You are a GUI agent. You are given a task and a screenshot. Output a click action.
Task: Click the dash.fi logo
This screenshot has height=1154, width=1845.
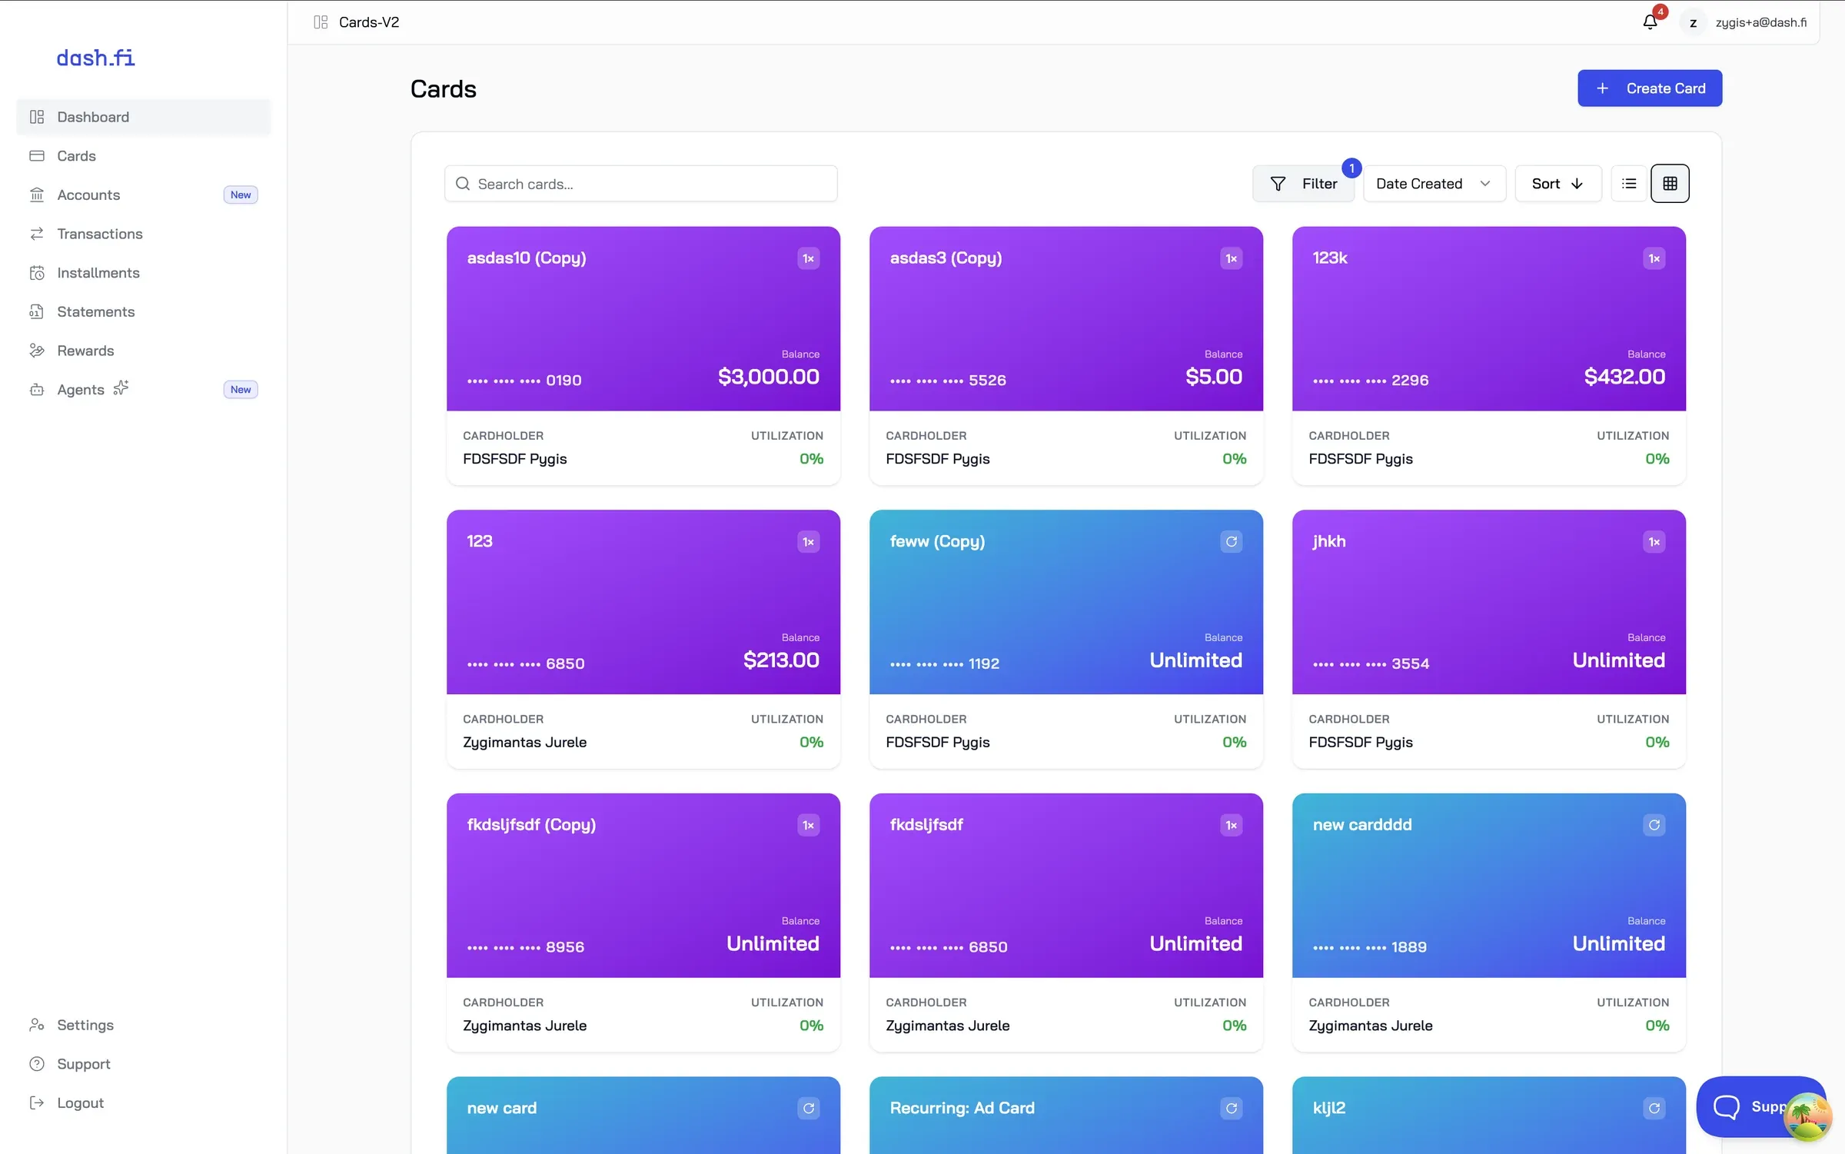95,58
